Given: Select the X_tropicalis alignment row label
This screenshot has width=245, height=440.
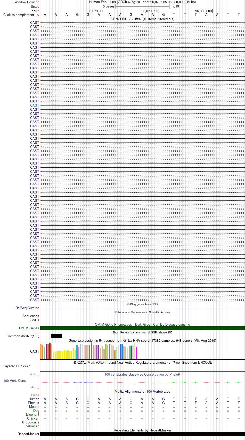Looking at the screenshot, I should pyautogui.click(x=30, y=422).
